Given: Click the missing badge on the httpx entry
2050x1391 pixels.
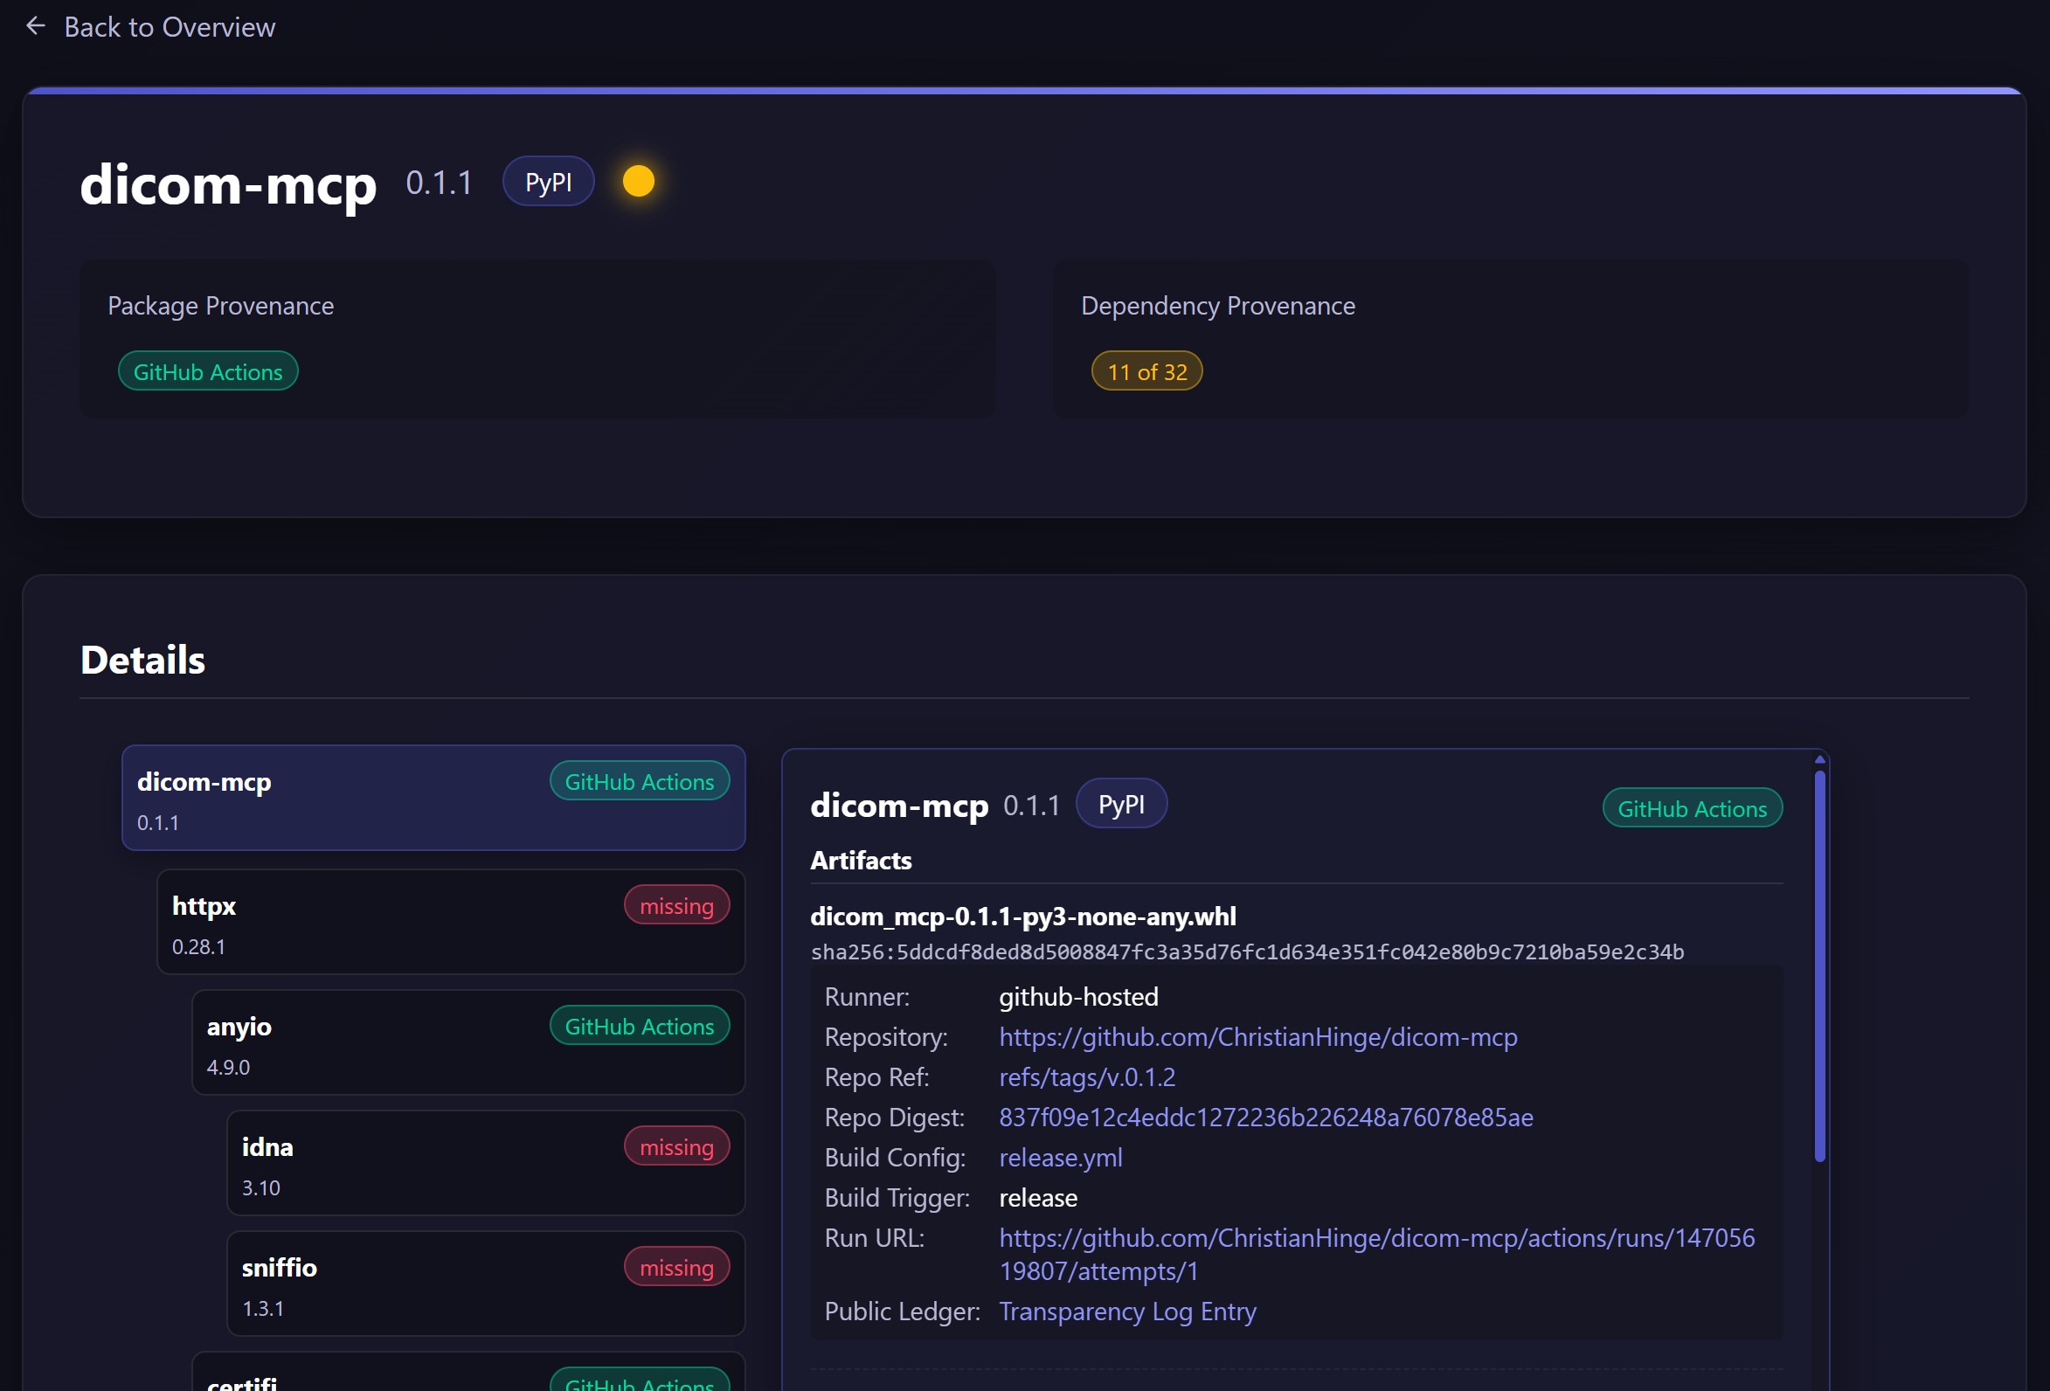Looking at the screenshot, I should click(x=675, y=905).
